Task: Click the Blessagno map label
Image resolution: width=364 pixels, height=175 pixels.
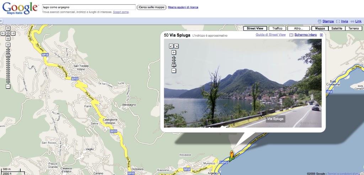Action: click(x=129, y=105)
